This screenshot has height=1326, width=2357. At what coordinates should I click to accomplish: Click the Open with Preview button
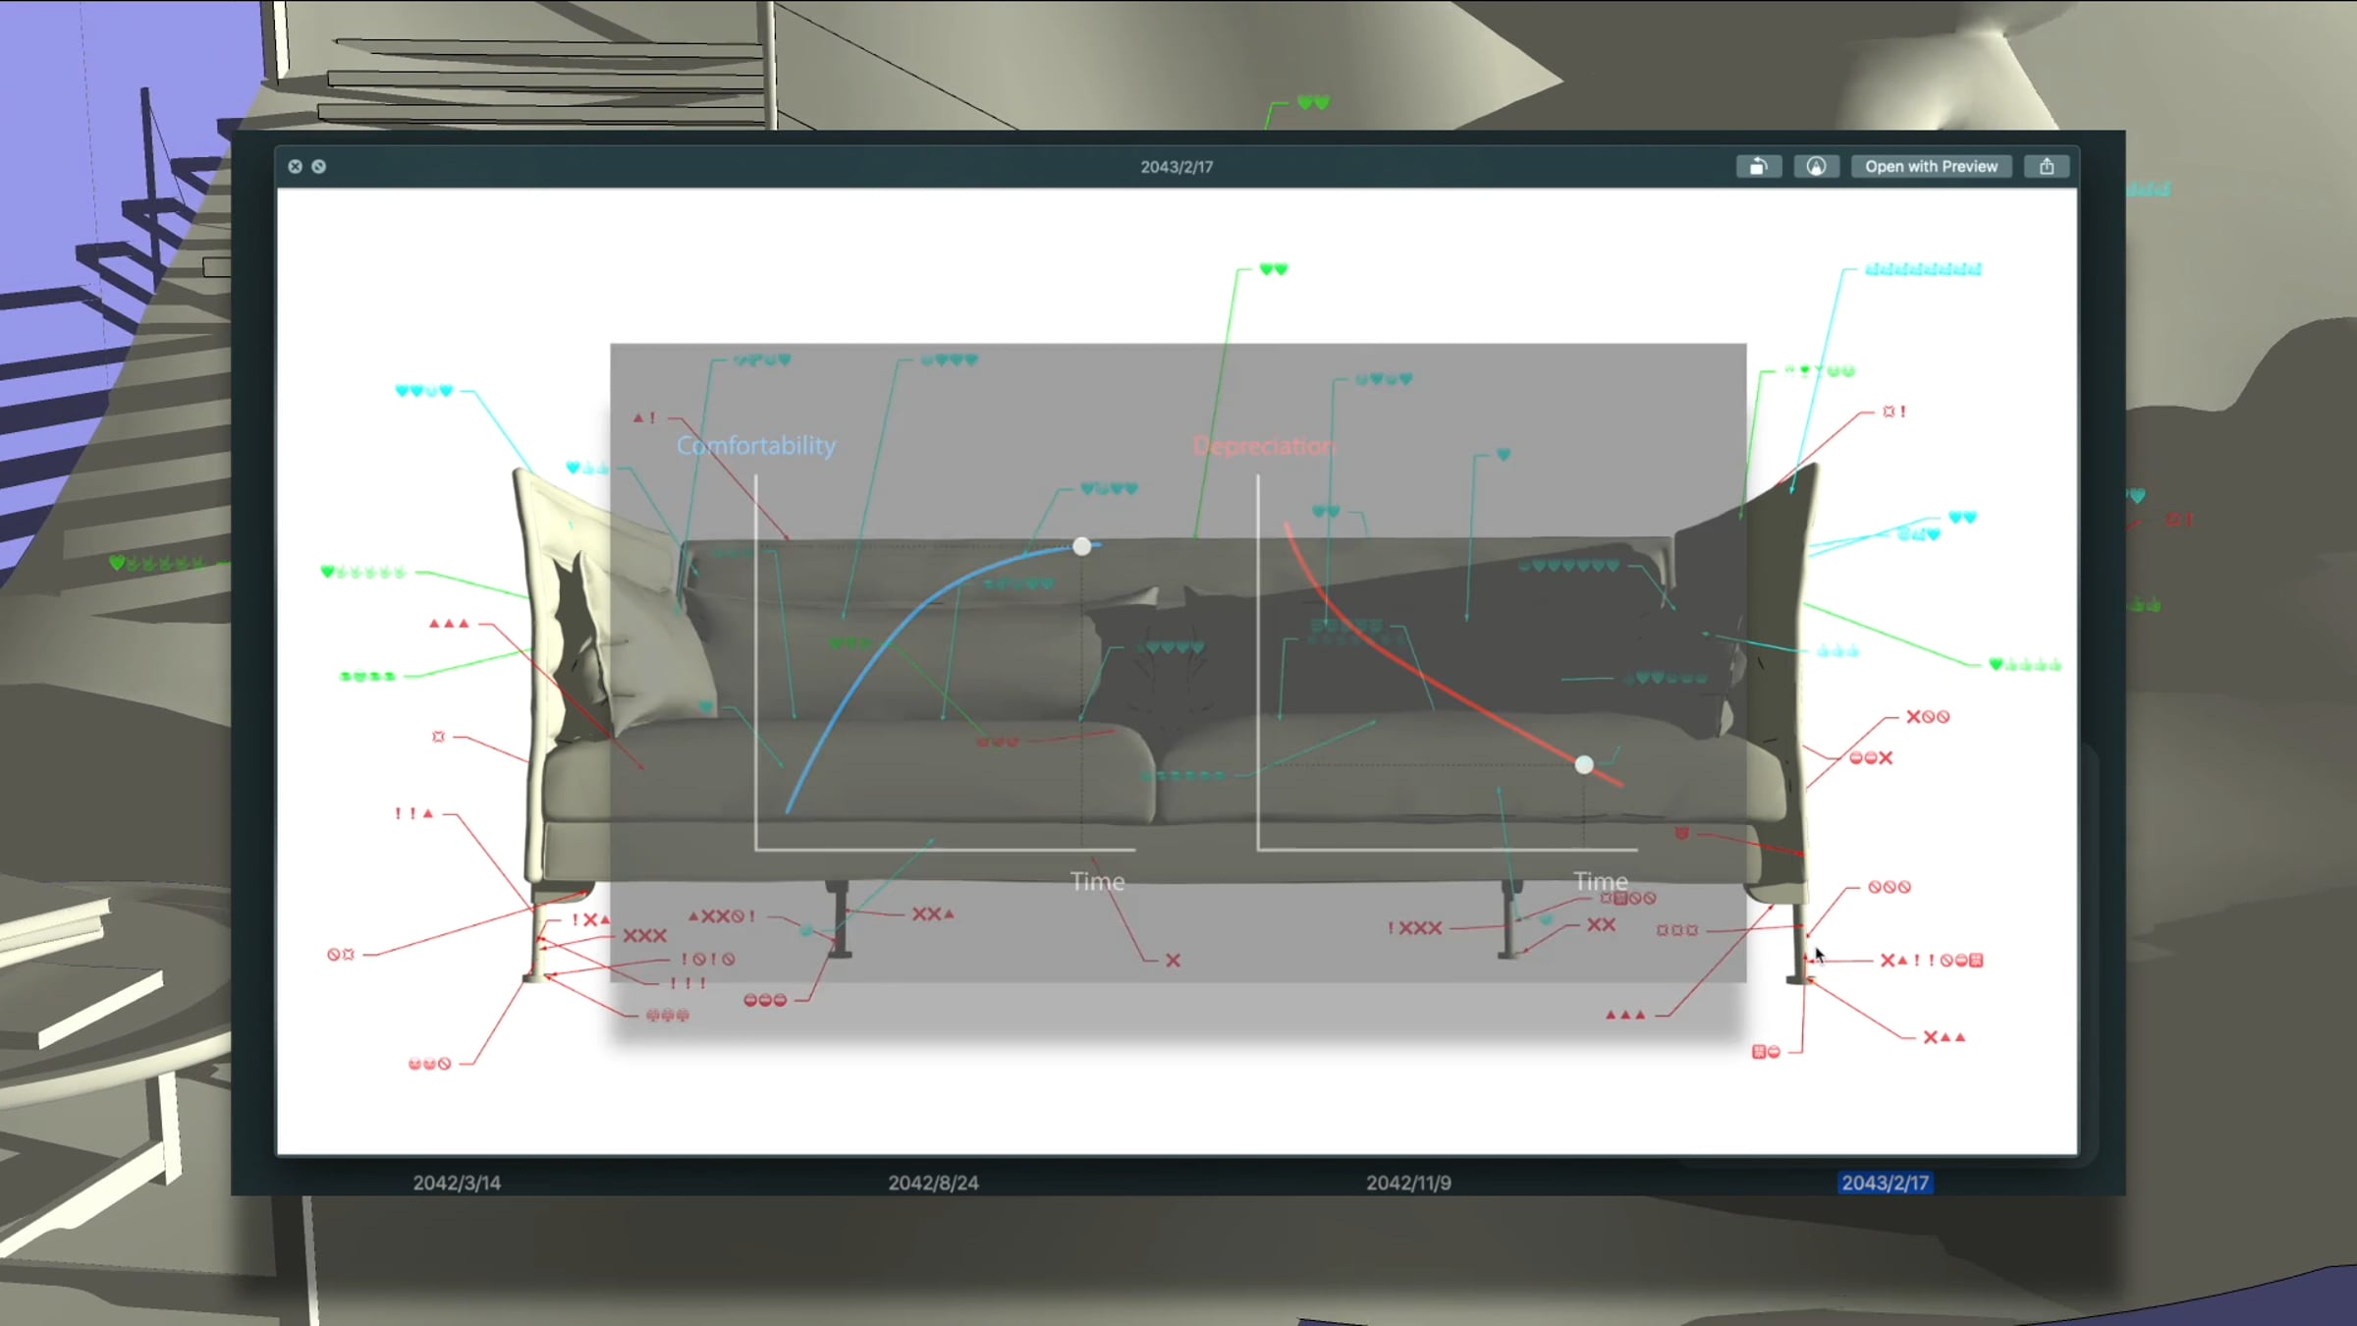pyautogui.click(x=1931, y=167)
